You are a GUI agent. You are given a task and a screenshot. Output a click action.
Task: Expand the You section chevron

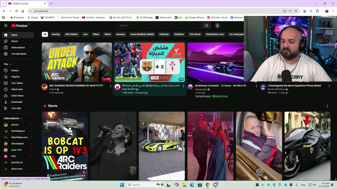[x=11, y=64]
